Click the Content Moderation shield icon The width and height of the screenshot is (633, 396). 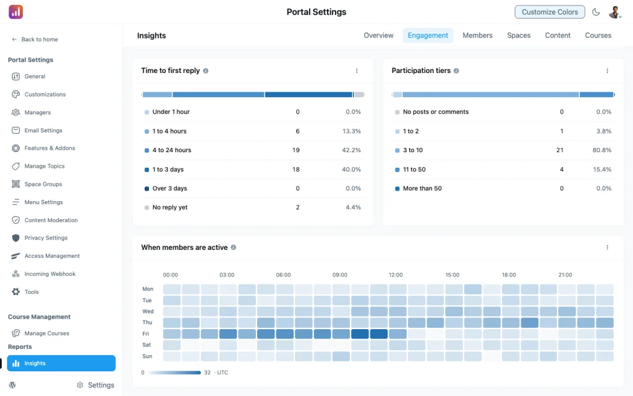[15, 220]
